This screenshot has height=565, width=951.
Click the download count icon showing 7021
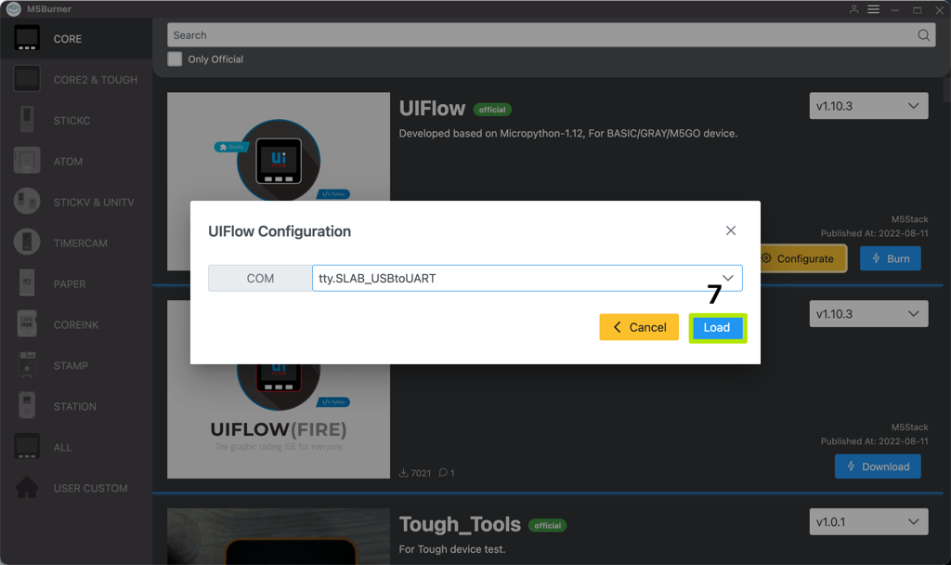[403, 473]
